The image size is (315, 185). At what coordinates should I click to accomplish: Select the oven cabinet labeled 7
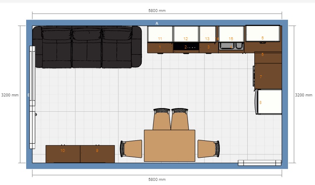tap(268, 77)
